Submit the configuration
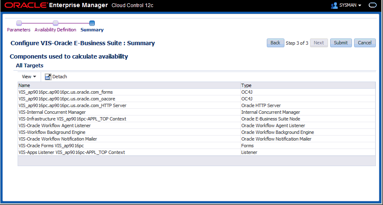 [341, 43]
